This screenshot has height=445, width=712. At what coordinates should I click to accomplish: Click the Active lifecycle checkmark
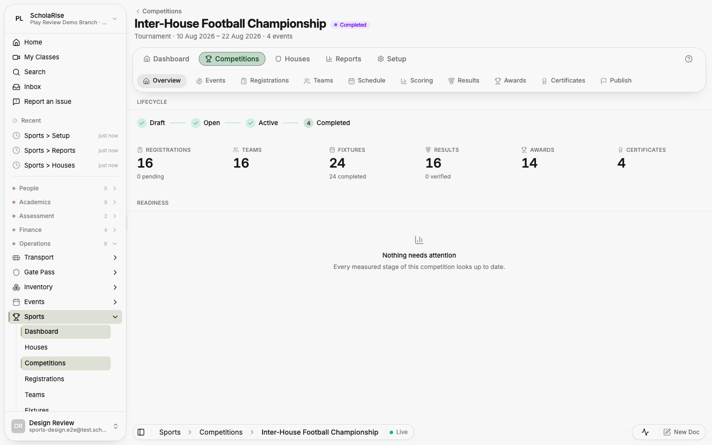coord(251,123)
